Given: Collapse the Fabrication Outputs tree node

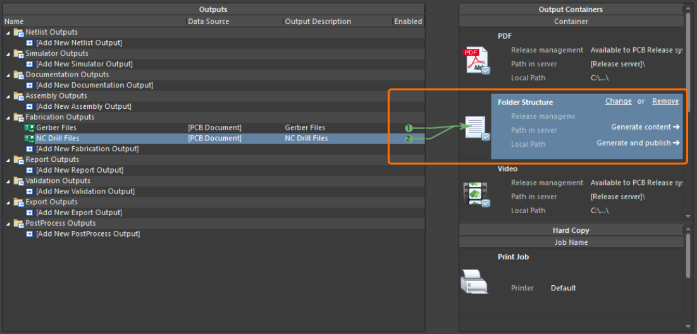Looking at the screenshot, I should [x=8, y=118].
